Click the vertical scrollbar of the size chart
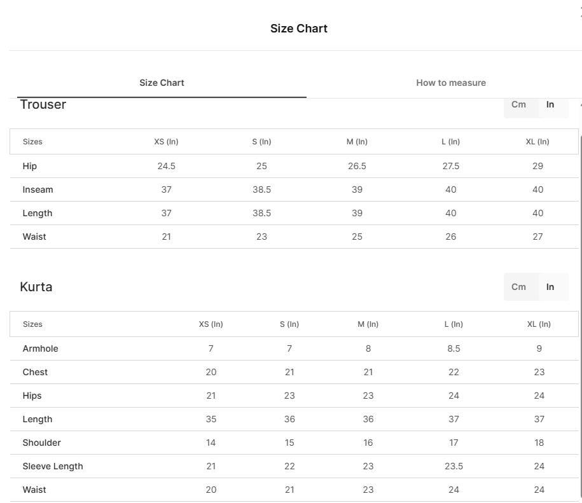 580,315
